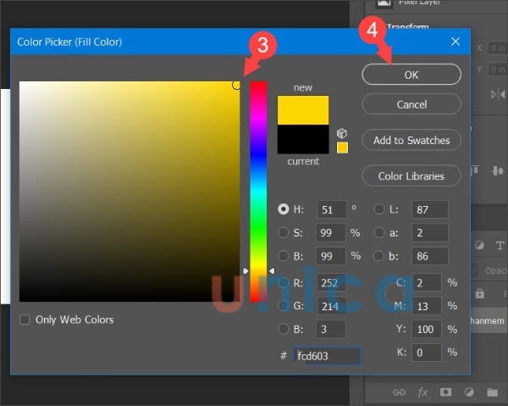Click the flip horizontal icon in Properties panel
Viewport: 508px width, 406px height.
point(498,94)
